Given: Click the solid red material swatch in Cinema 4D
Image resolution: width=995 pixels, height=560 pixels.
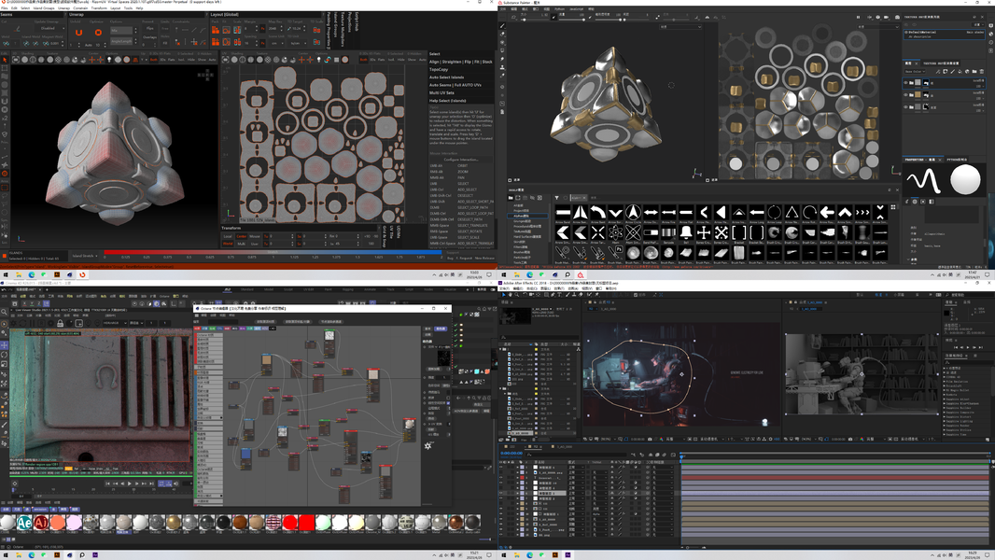Looking at the screenshot, I should 306,522.
